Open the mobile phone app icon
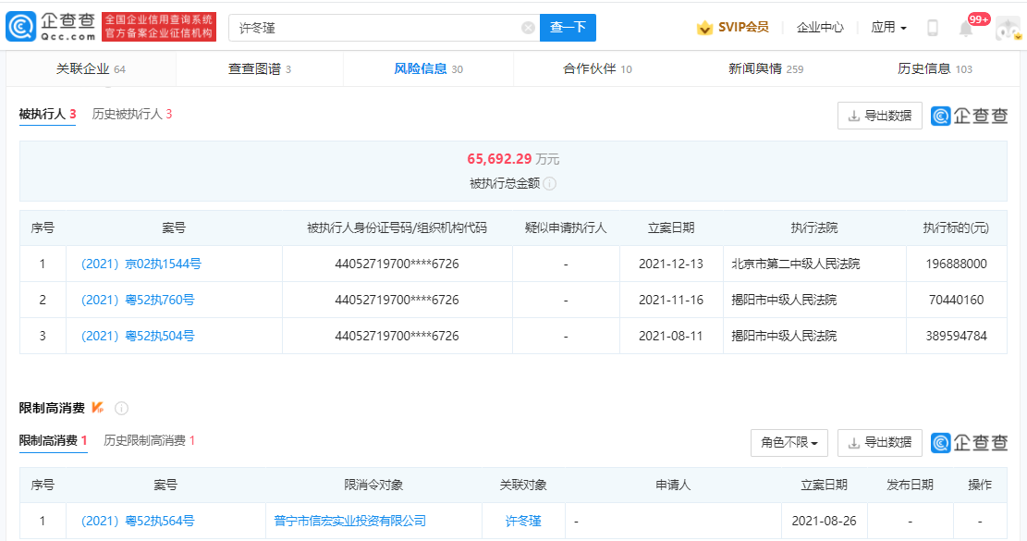The image size is (1027, 541). (933, 28)
